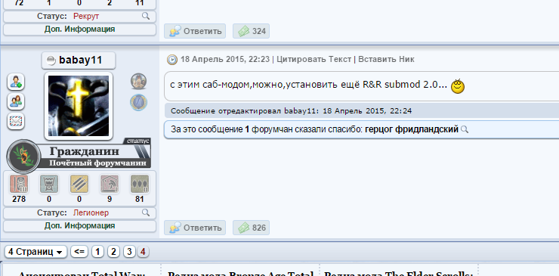559x276 pixels.
Task: Click the round portrait medal right of the avatar
Action: [139, 82]
